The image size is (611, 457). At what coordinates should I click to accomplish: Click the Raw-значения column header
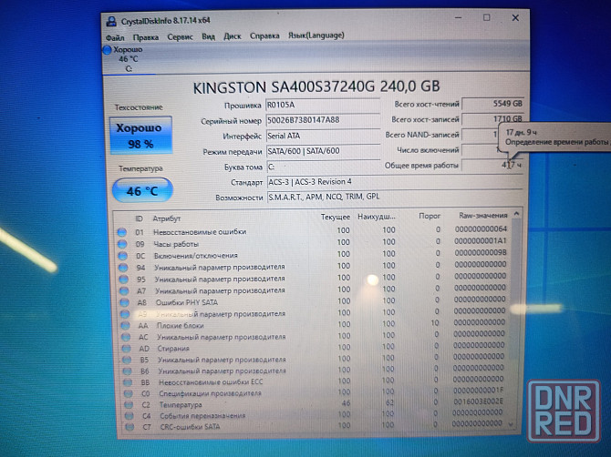point(483,215)
